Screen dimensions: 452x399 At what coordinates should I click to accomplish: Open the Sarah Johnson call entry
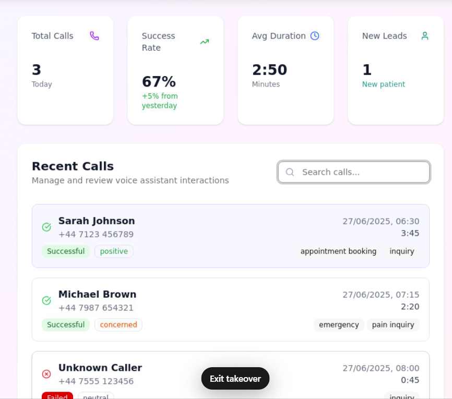pyautogui.click(x=97, y=221)
